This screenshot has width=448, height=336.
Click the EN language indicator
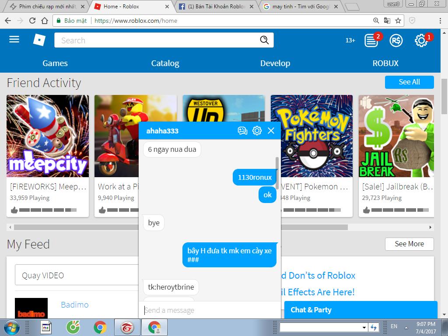click(394, 326)
